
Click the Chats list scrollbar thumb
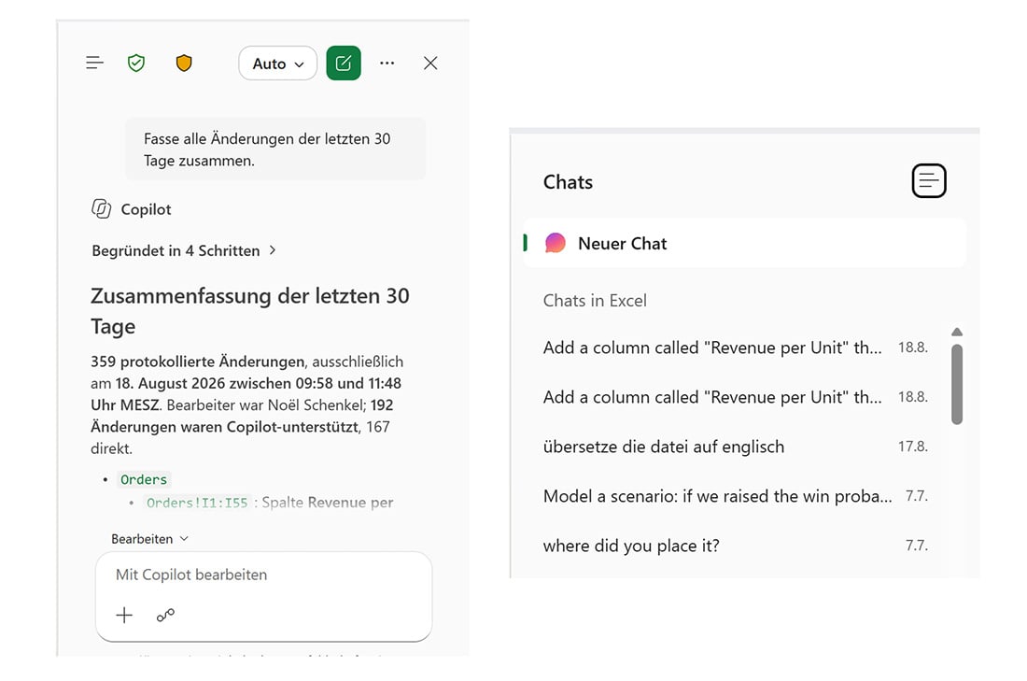click(x=957, y=385)
